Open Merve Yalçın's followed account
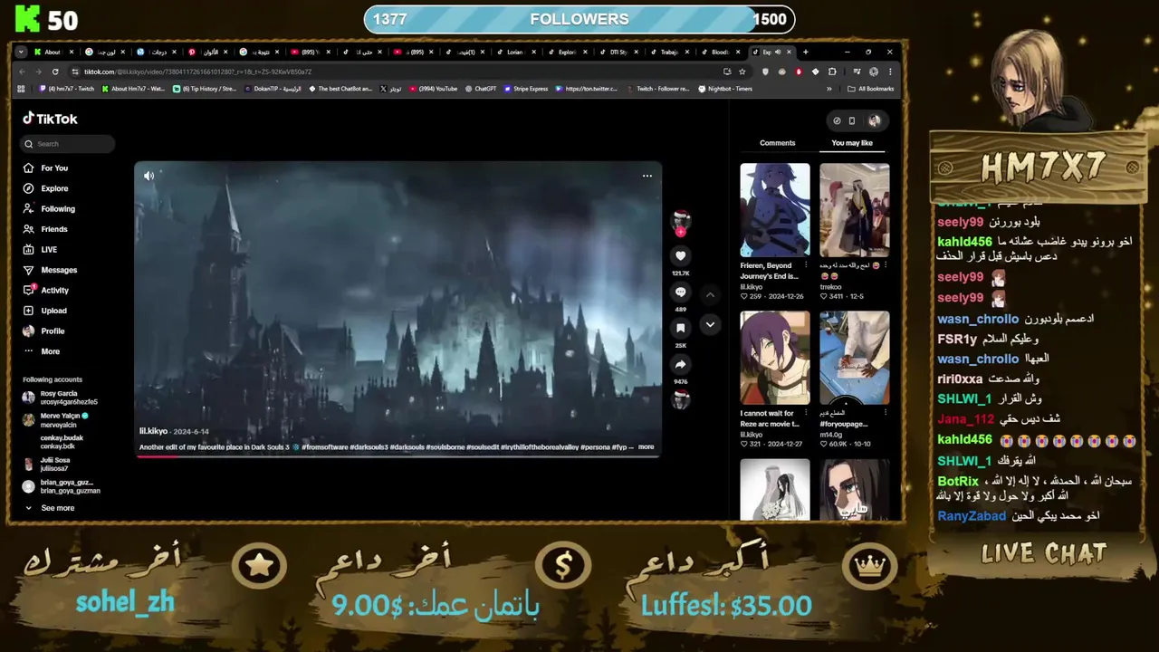1159x652 pixels. [56, 420]
